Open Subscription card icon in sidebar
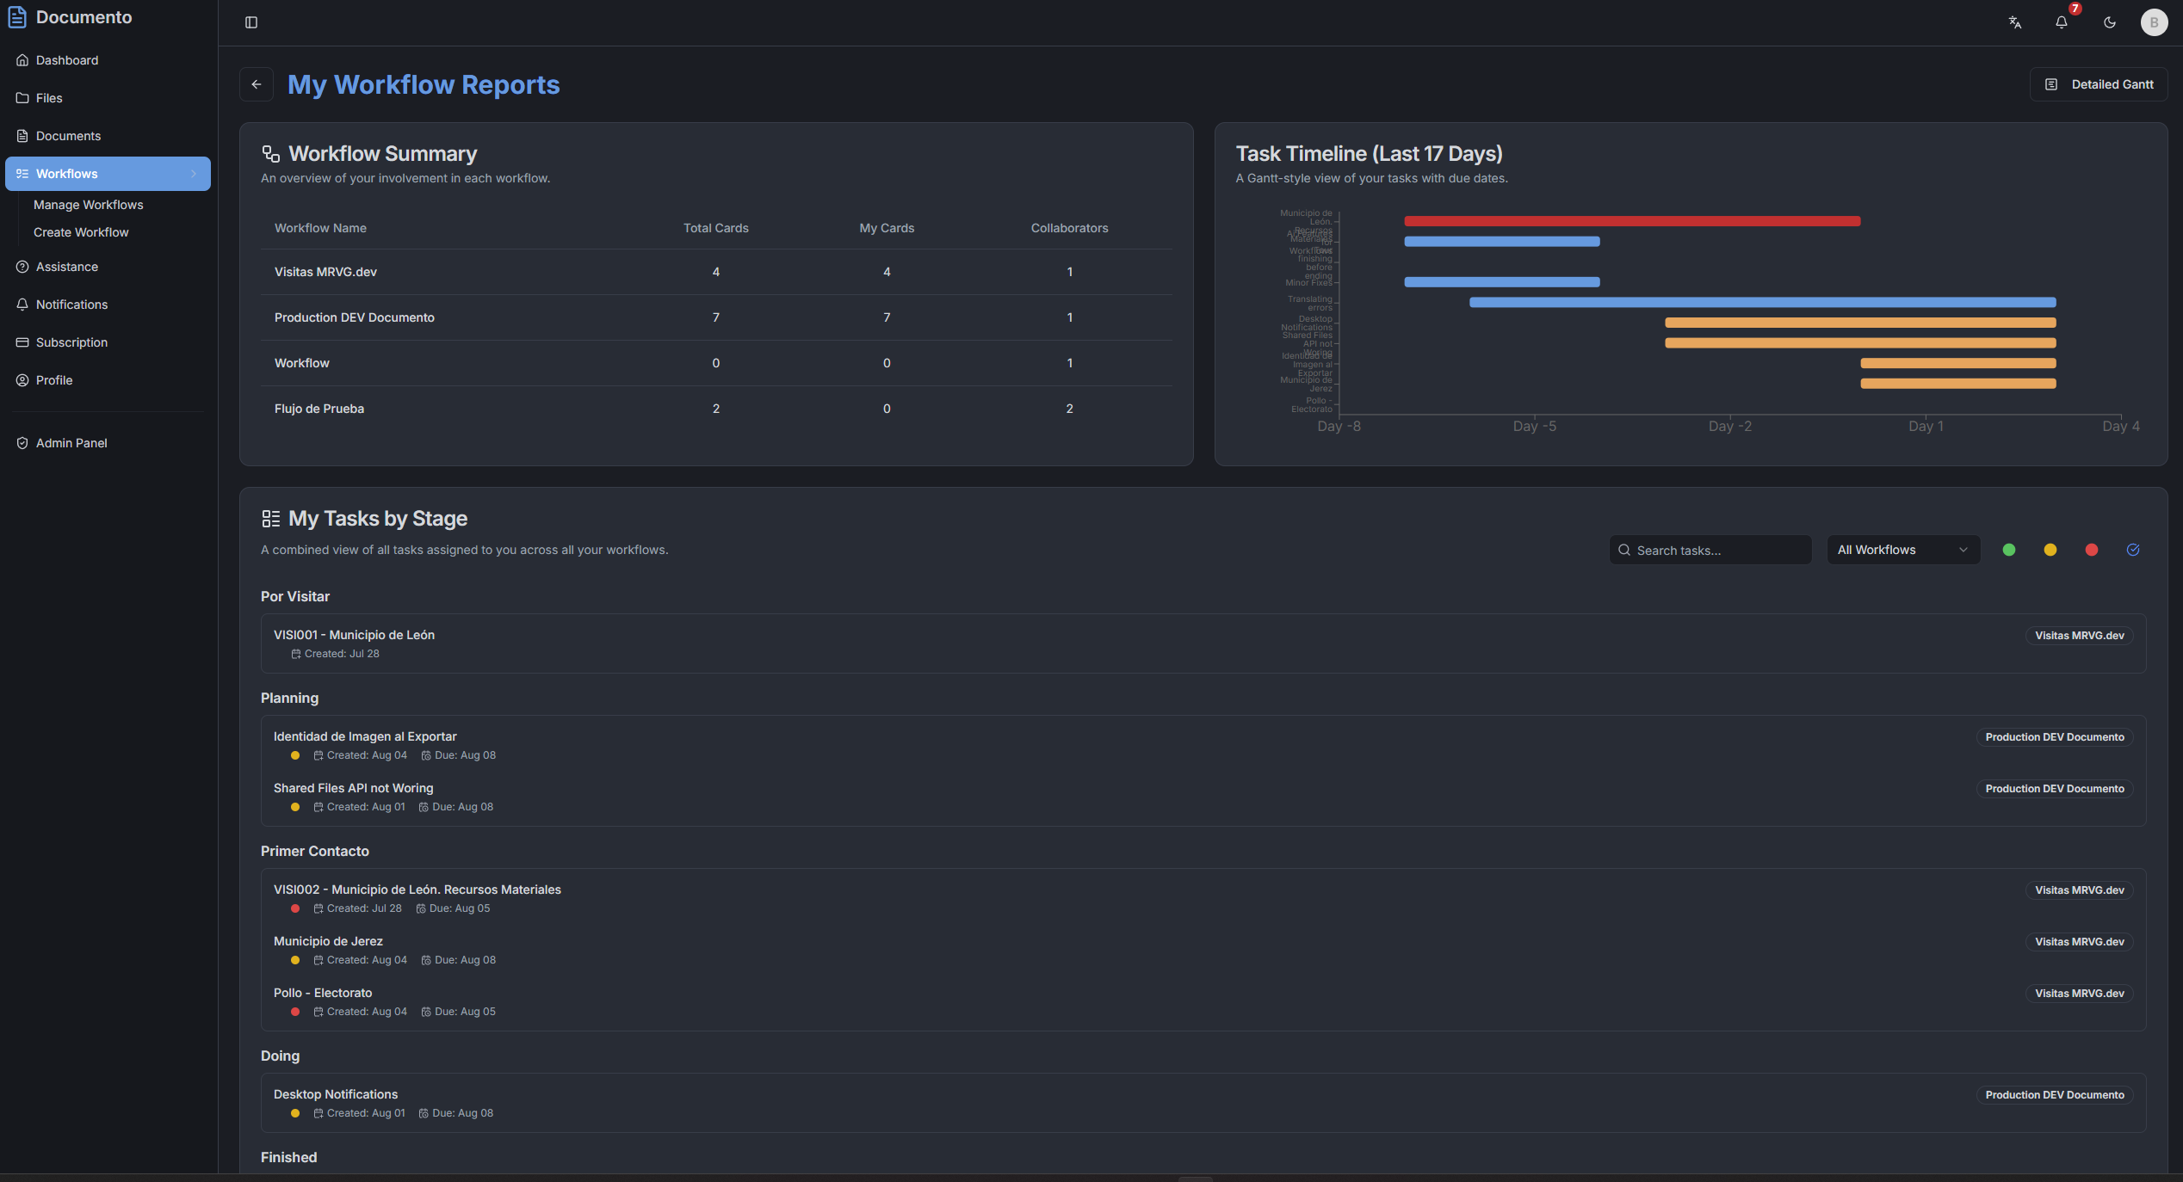This screenshot has width=2183, height=1182. tap(22, 342)
